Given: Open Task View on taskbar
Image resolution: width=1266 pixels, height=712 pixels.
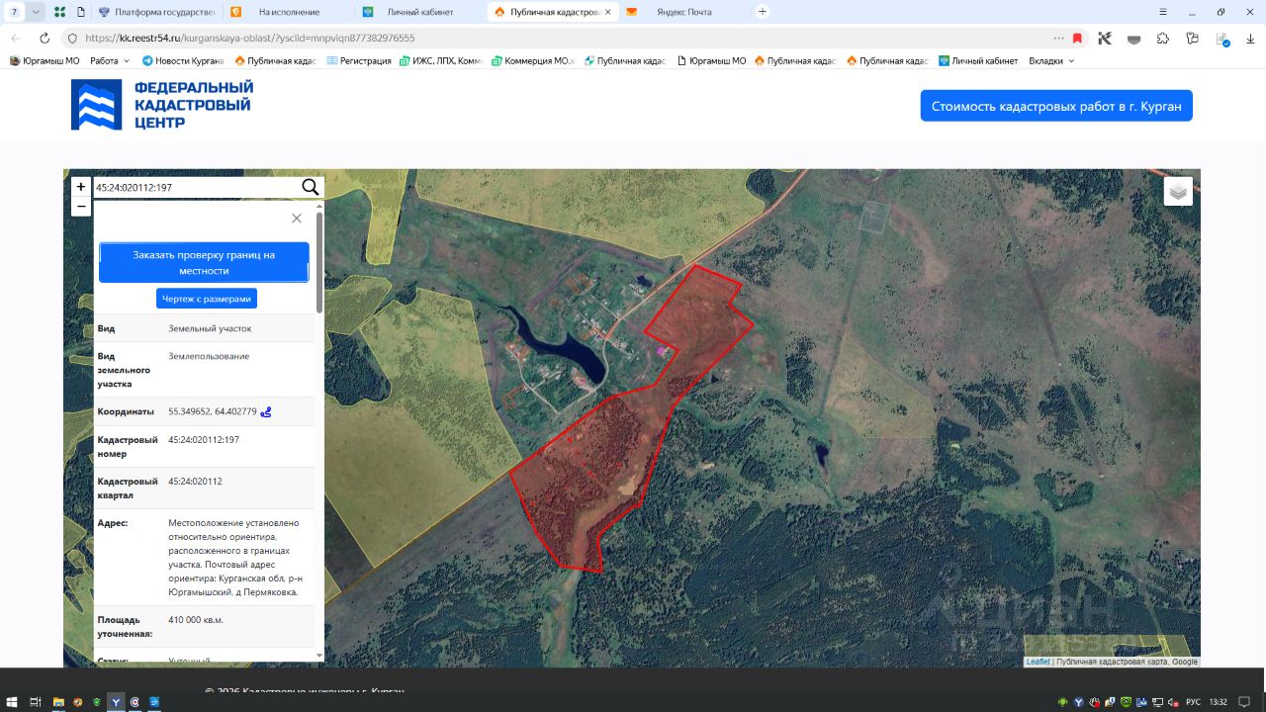Looking at the screenshot, I should (x=36, y=701).
